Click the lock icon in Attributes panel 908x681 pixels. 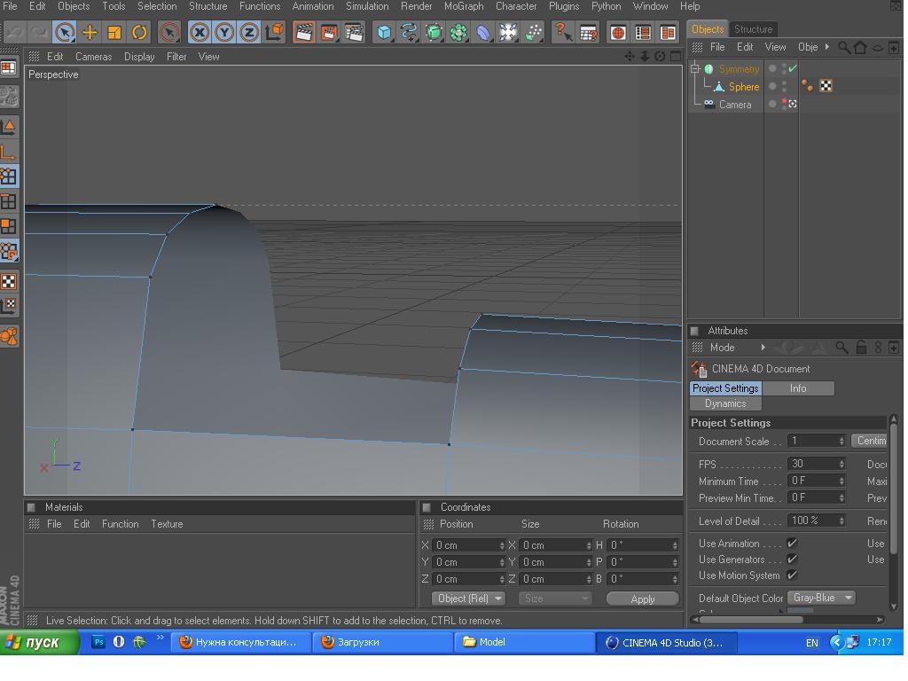pos(861,348)
